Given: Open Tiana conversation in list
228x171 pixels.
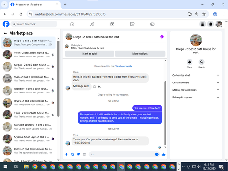Looking at the screenshot, I should point(28,115).
